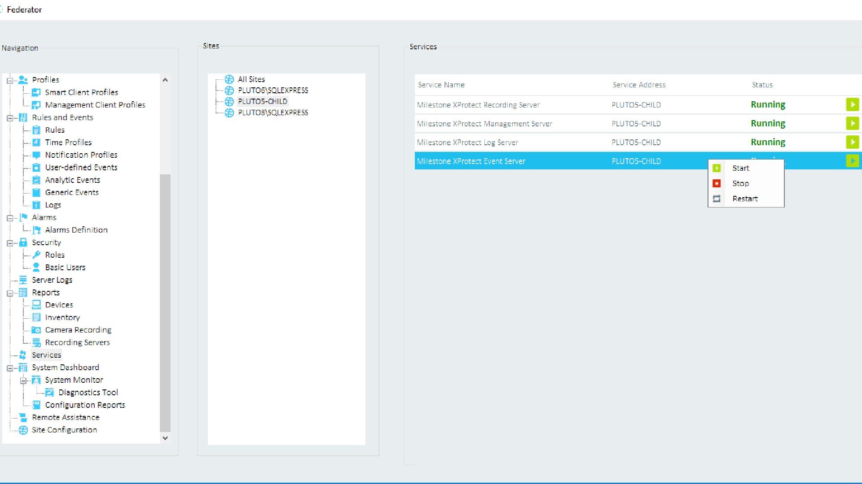This screenshot has height=484, width=862.
Task: Click the green action icon for Management Server
Action: [852, 123]
